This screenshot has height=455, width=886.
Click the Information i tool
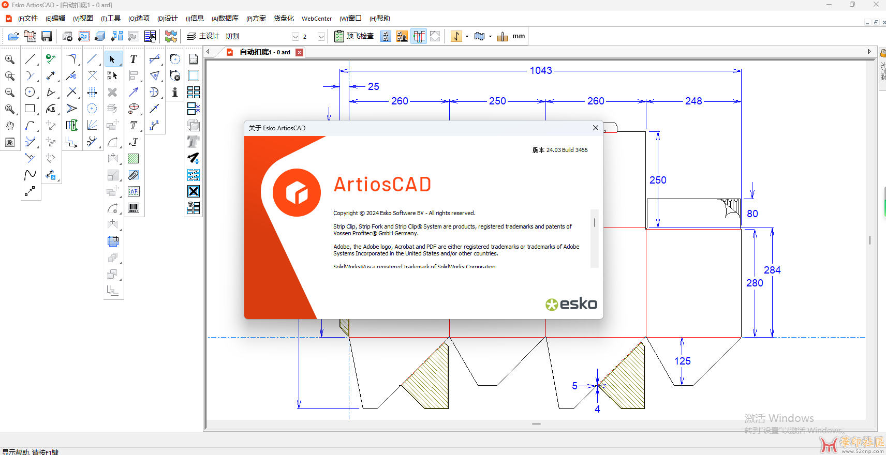pos(175,92)
